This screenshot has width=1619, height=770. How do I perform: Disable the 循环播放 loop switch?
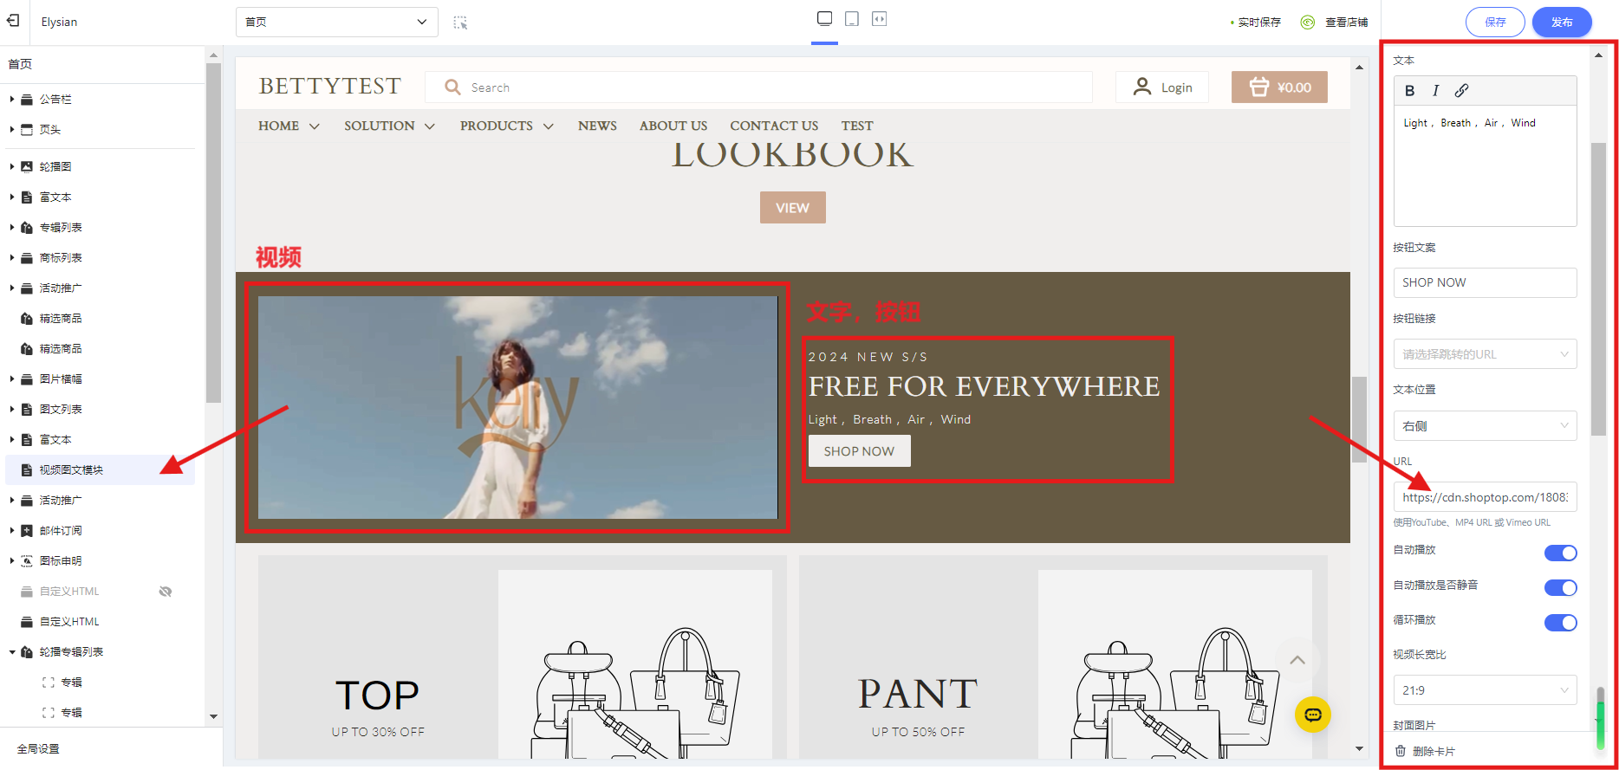1560,623
